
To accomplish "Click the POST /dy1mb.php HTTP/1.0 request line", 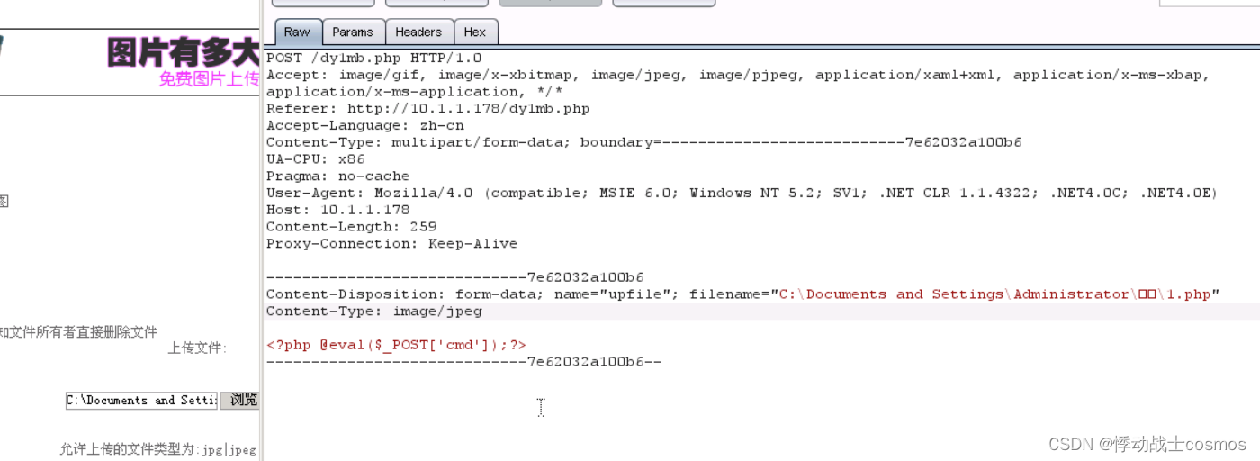I will [373, 58].
